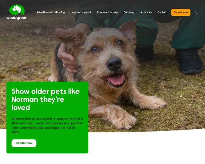The width and height of the screenshot is (205, 164).
Task: Click the orange Donate now button
Action: [181, 12]
